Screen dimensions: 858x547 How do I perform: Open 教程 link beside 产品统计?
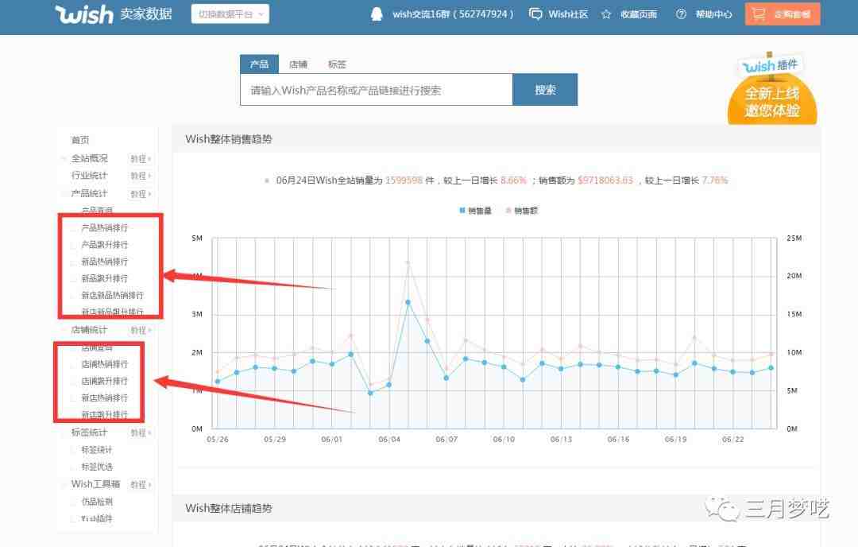click(140, 194)
